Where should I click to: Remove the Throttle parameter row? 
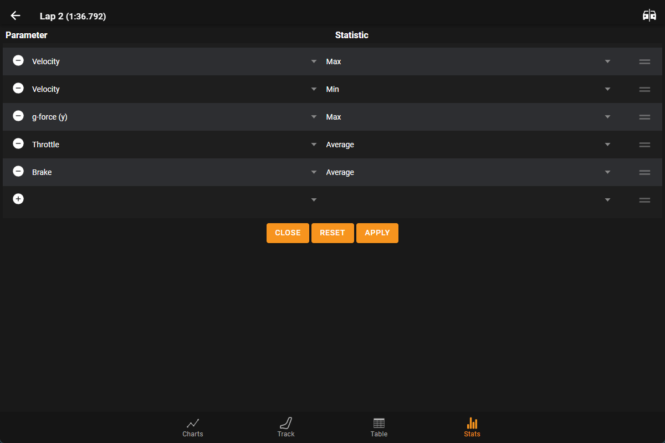(x=18, y=144)
